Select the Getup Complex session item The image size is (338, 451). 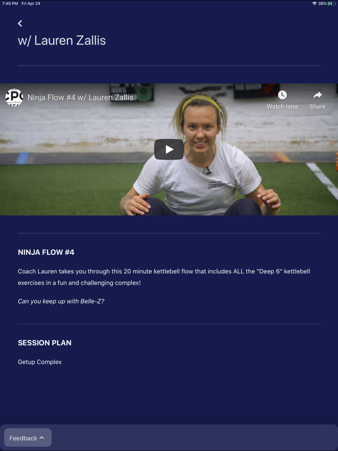point(40,362)
